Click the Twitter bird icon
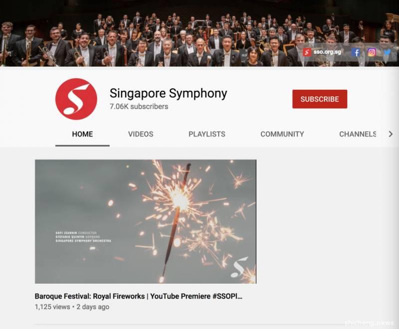This screenshot has width=399, height=329. coord(387,52)
